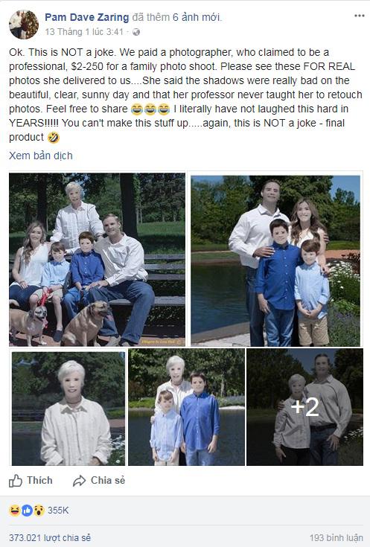Click the Chia sẻ share arrow icon
The height and width of the screenshot is (547, 370).
tap(79, 481)
